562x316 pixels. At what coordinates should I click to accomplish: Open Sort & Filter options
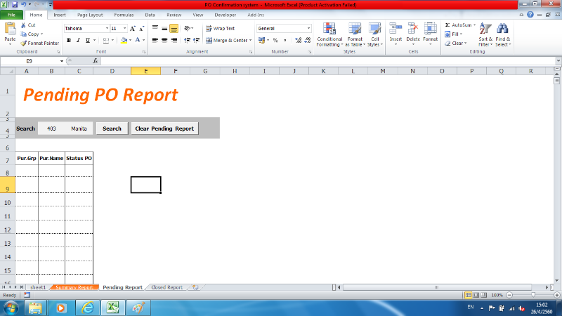click(485, 34)
